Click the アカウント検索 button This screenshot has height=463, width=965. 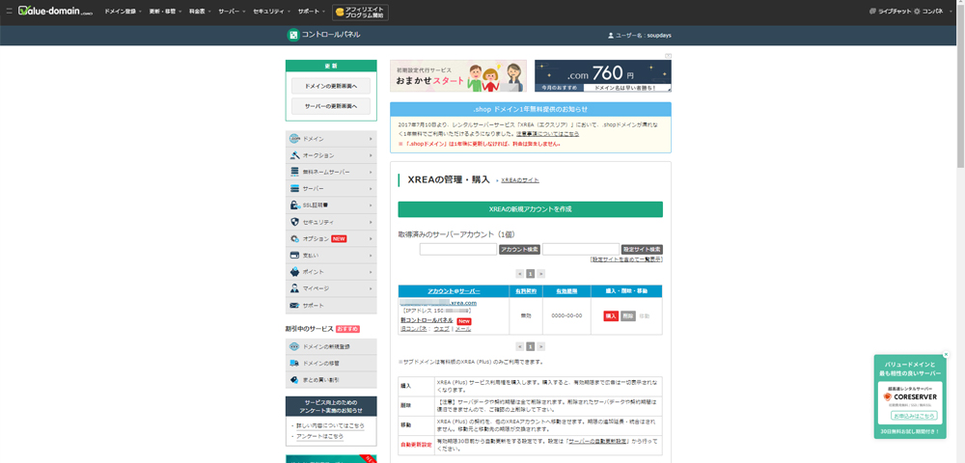[519, 250]
